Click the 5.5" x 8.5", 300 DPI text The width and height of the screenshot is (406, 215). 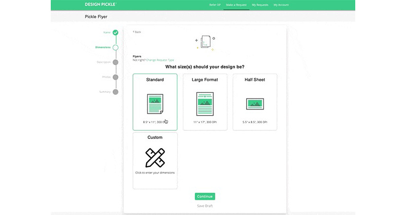pos(255,122)
